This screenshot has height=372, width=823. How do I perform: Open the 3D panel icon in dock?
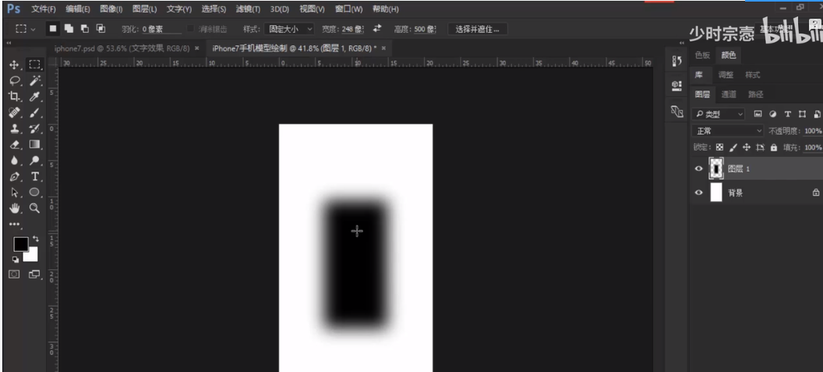[x=676, y=112]
